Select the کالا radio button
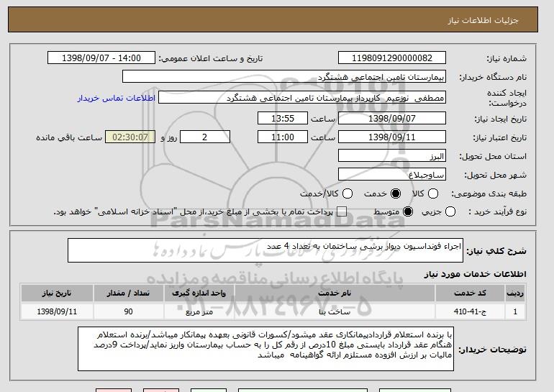Viewport: 554px width, 392px height. click(x=433, y=193)
